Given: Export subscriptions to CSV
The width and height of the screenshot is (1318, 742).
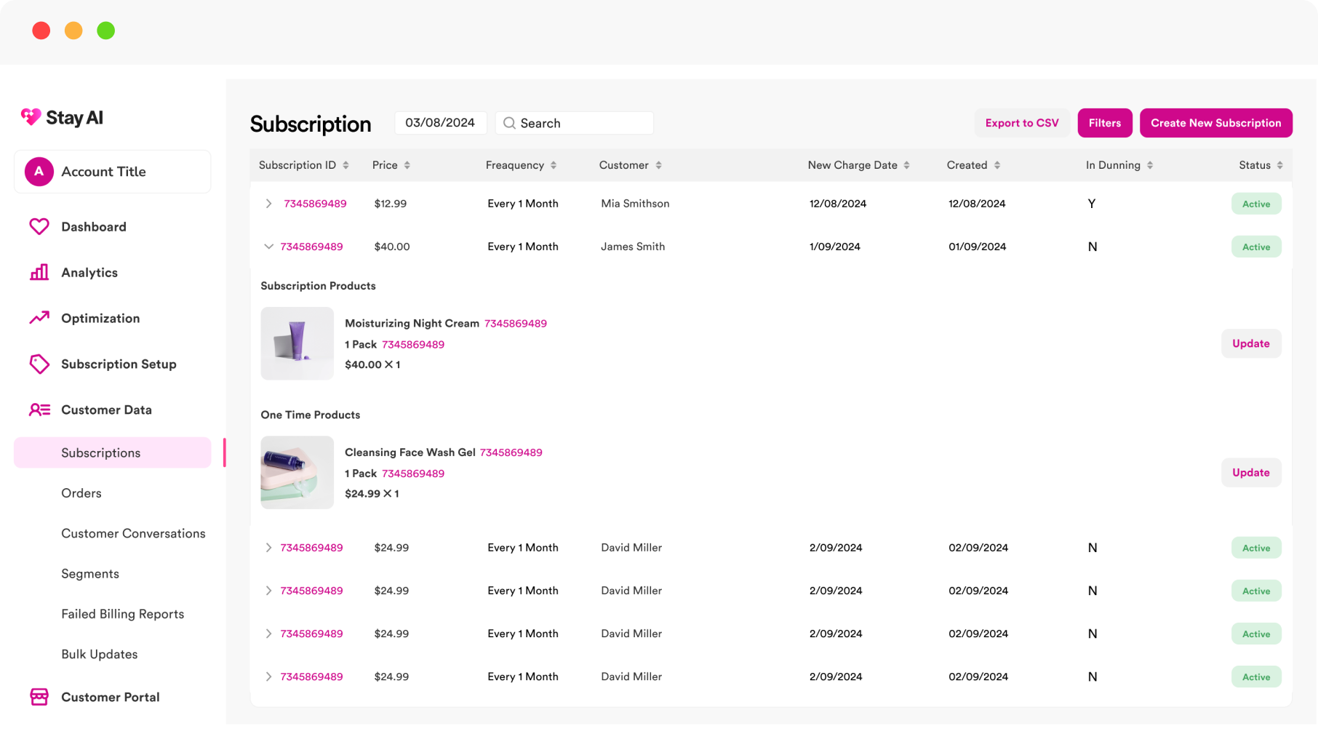Looking at the screenshot, I should (x=1021, y=123).
